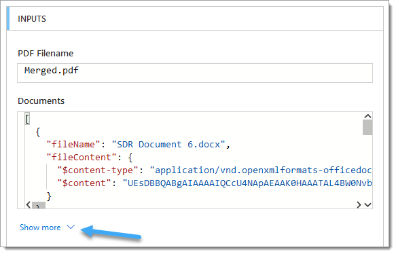Click the "$content" key
This screenshot has width=396, height=254.
tap(84, 183)
